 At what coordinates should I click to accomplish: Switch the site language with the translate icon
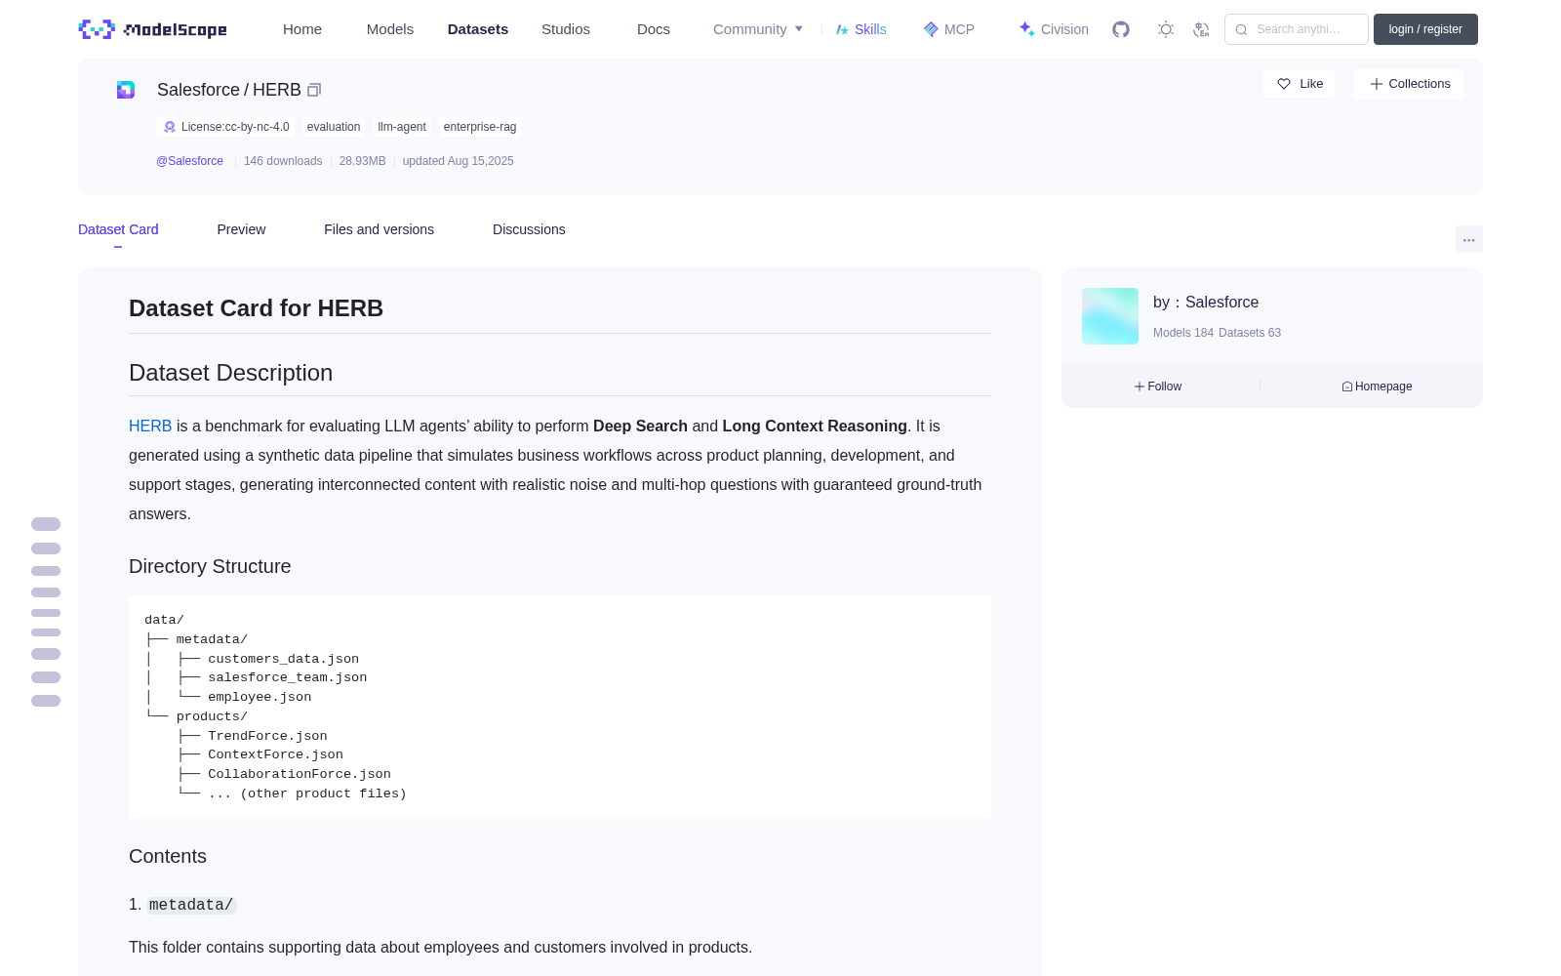click(1201, 29)
